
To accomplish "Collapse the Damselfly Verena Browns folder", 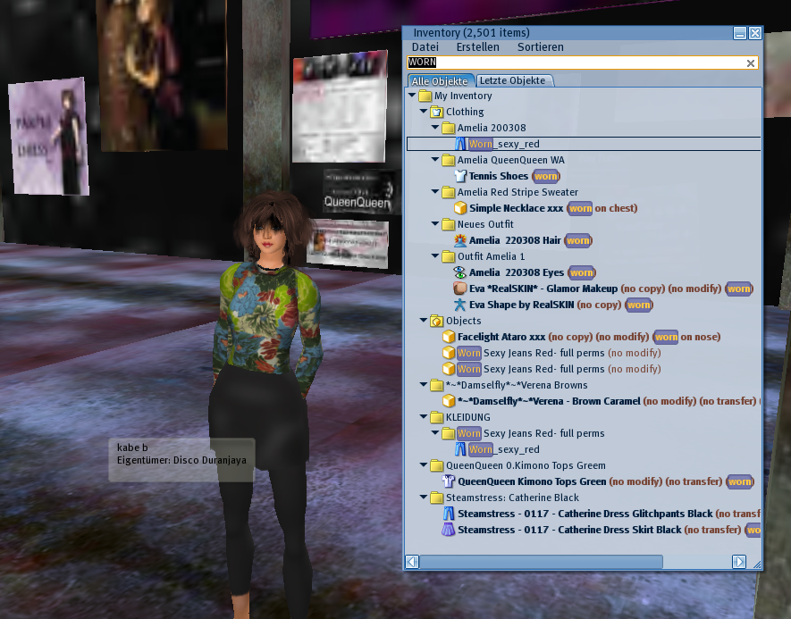I will [424, 384].
